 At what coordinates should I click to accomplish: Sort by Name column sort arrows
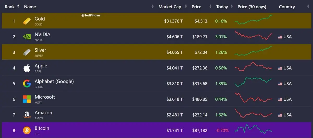(153, 7)
